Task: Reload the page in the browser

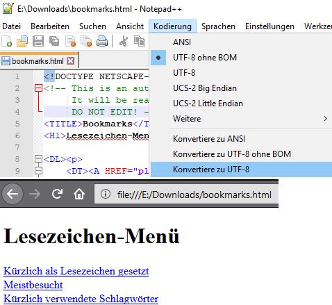Action: [x=57, y=194]
